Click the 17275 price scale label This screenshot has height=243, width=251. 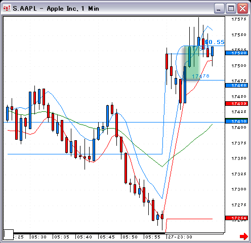pos(239,205)
